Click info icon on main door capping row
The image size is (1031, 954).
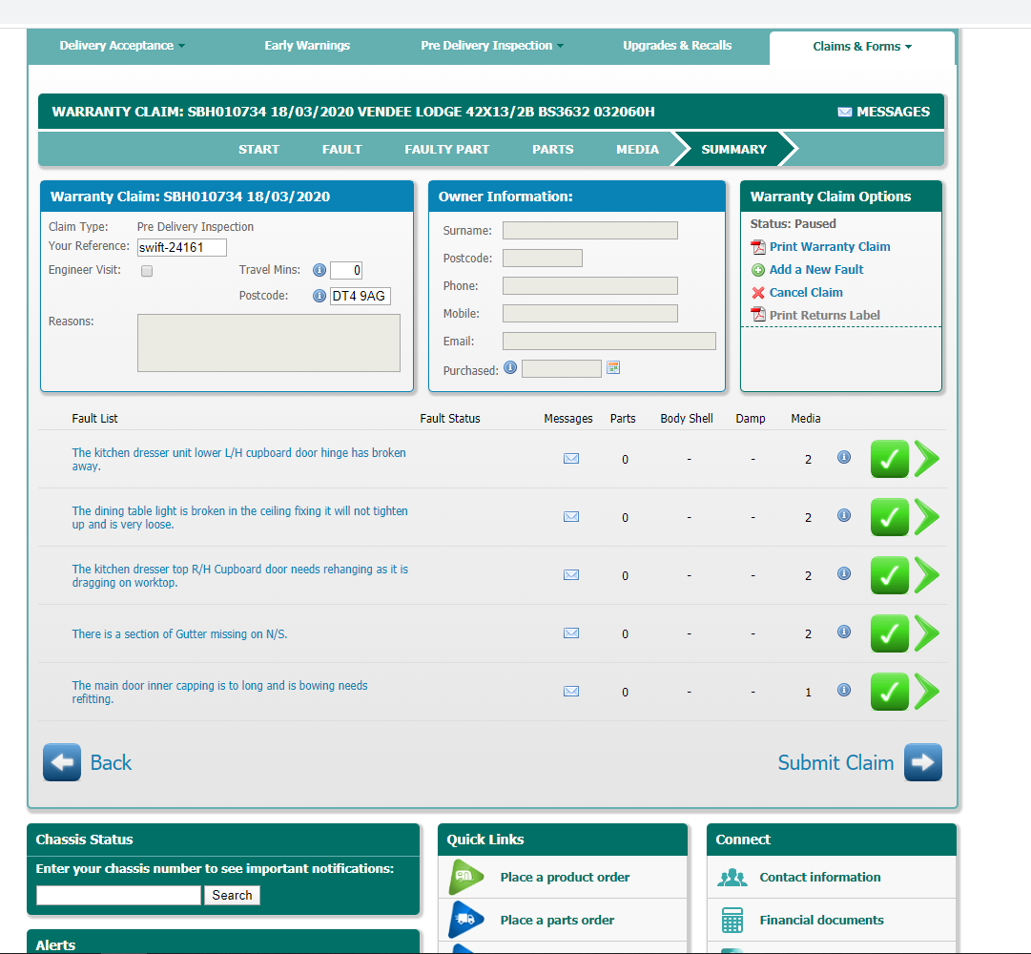[x=844, y=690]
